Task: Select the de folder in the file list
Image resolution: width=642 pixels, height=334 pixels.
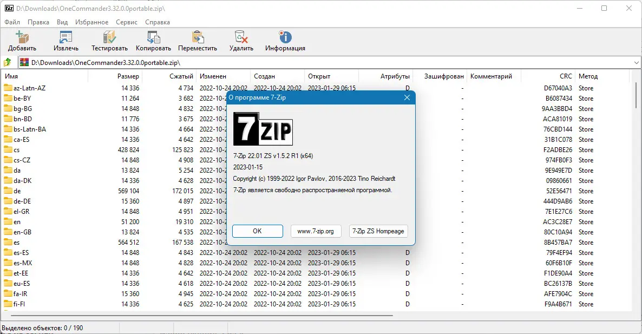Action: pyautogui.click(x=18, y=191)
